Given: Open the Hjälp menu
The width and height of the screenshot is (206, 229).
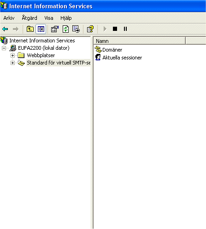Looking at the screenshot, I should (66, 18).
